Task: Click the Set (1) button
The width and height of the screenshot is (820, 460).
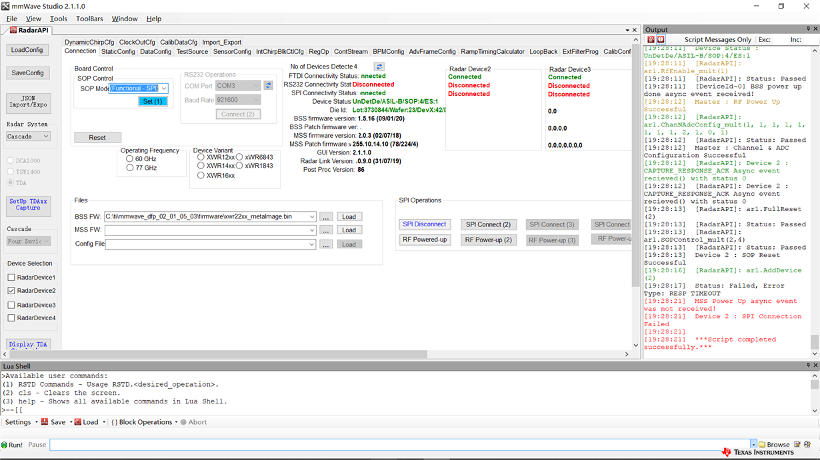Action: point(153,101)
